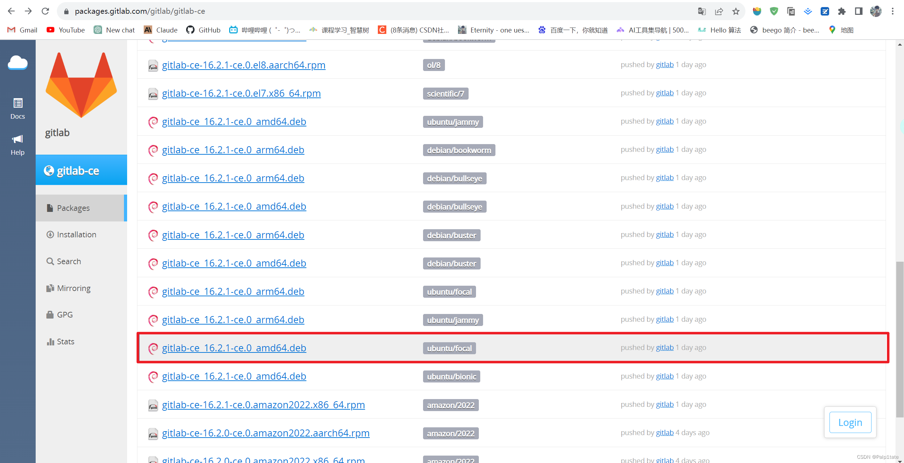Open Docs in the left sidebar
The width and height of the screenshot is (904, 463).
18,109
